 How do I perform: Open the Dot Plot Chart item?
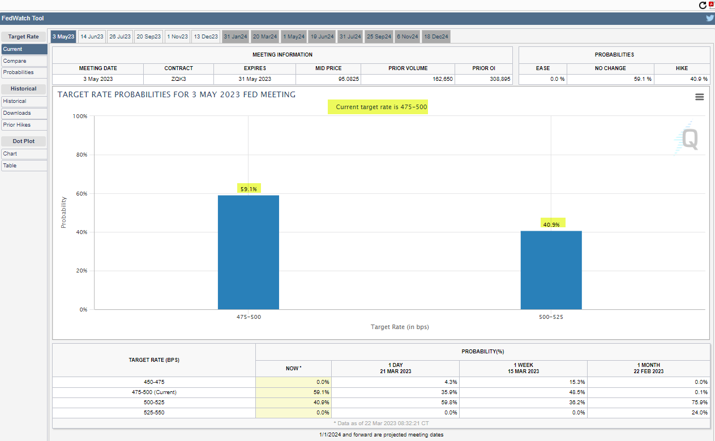pyautogui.click(x=24, y=154)
